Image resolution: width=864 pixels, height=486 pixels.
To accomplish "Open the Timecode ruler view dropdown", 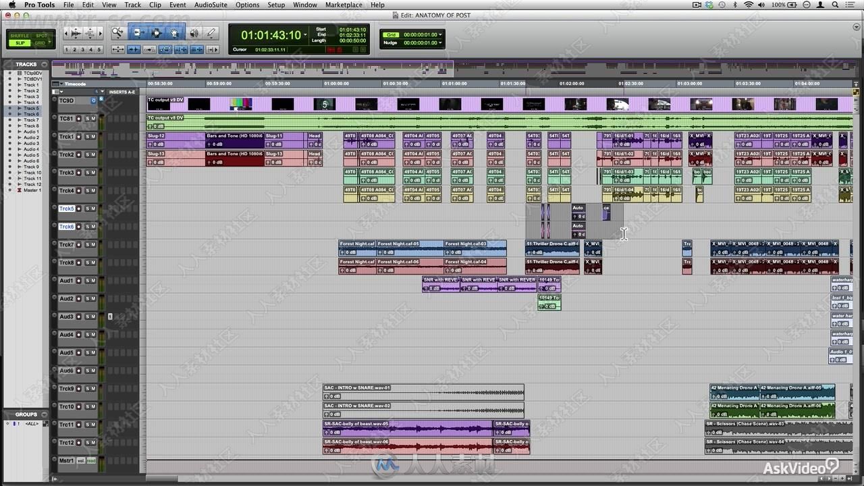I will [x=60, y=84].
